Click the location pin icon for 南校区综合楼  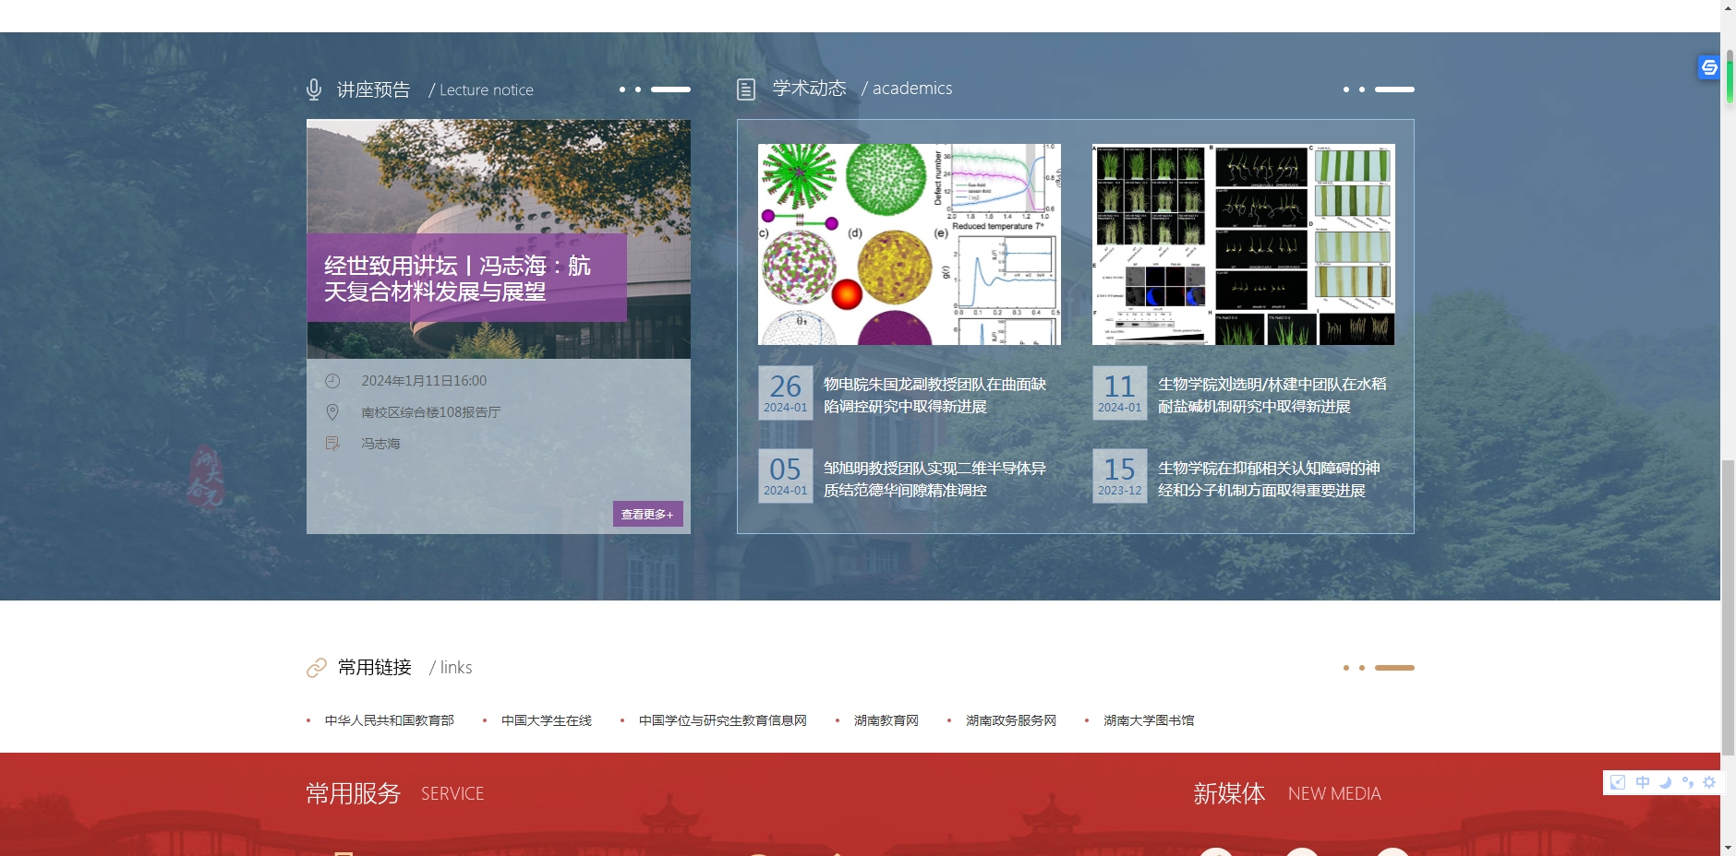(332, 412)
